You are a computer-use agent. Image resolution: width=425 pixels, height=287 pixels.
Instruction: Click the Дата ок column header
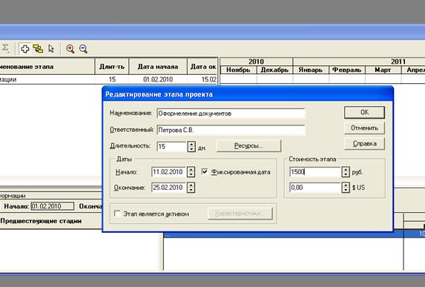point(202,67)
